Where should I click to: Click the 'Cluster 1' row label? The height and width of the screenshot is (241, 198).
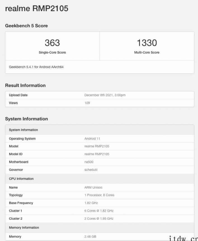pos(15,211)
